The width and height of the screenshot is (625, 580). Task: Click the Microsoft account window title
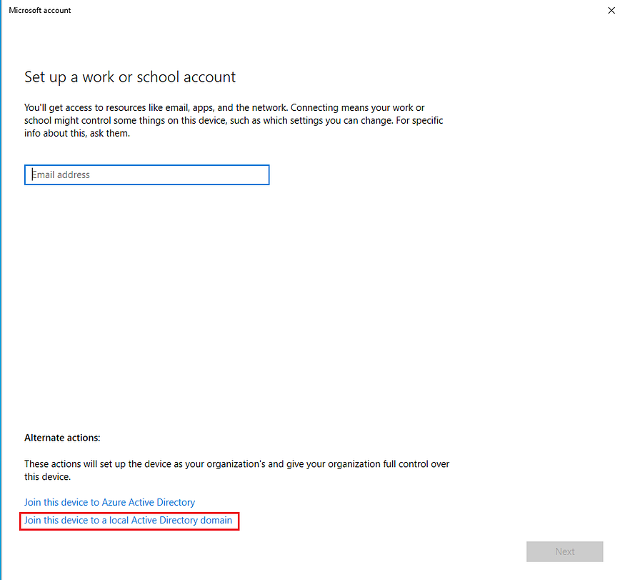click(x=40, y=10)
